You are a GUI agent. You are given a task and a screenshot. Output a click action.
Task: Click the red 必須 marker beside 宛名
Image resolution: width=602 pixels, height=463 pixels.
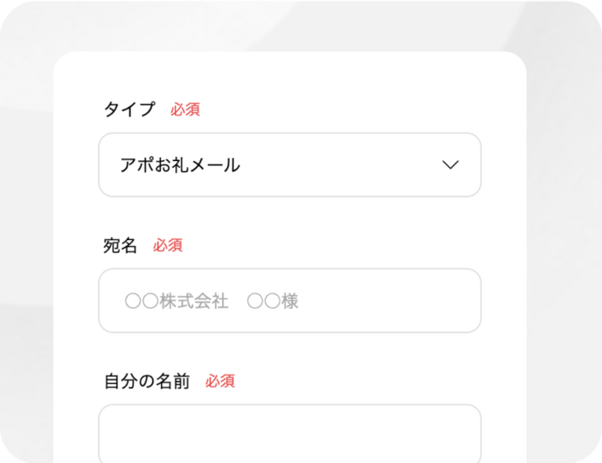tap(168, 245)
